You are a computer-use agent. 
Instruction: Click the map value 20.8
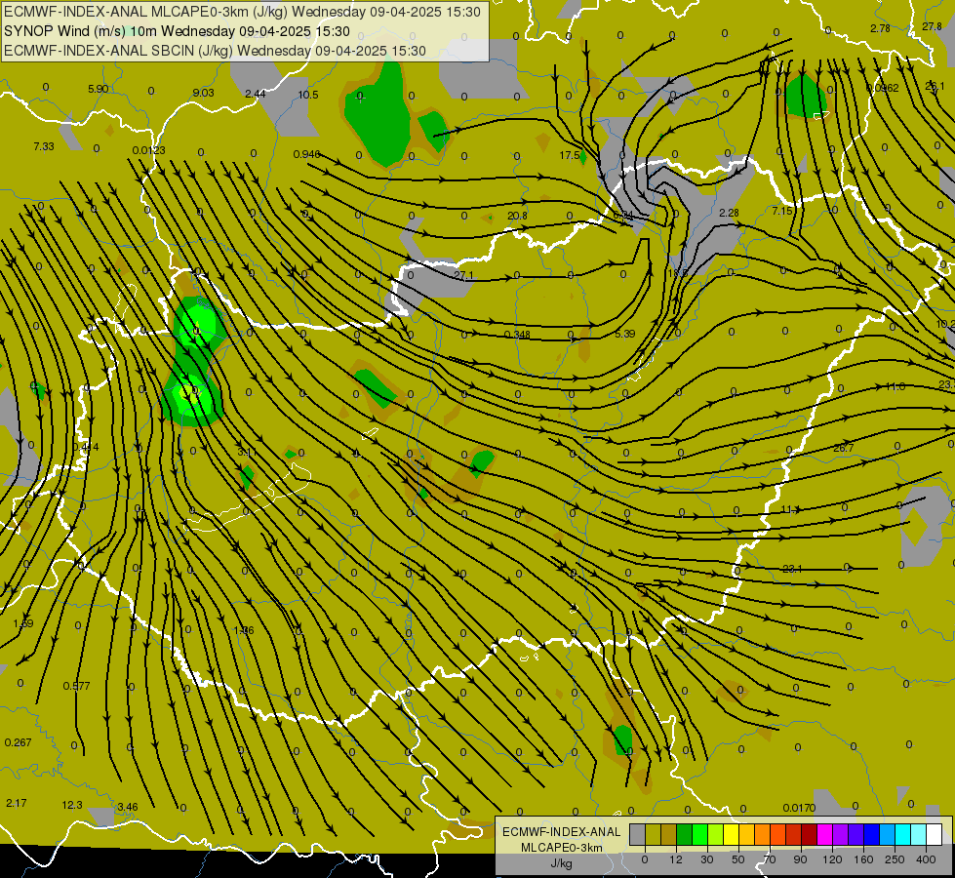[517, 216]
